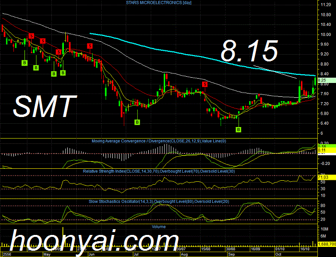Click the 8.40 price axis label
Screen dimensions: 336x257
point(325,74)
